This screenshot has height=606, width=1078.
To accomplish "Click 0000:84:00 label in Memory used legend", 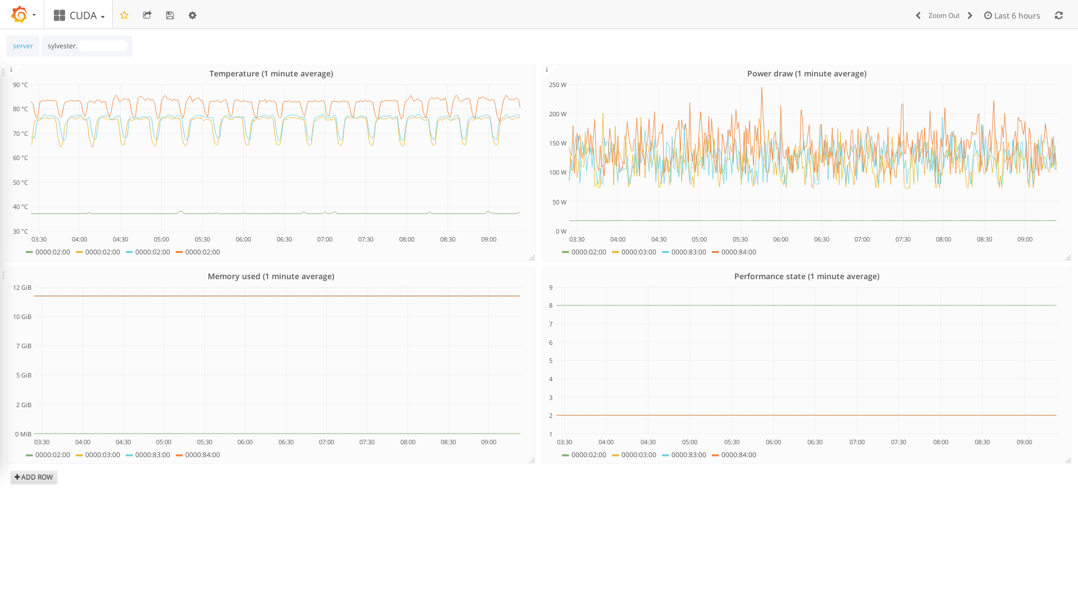I will (203, 455).
